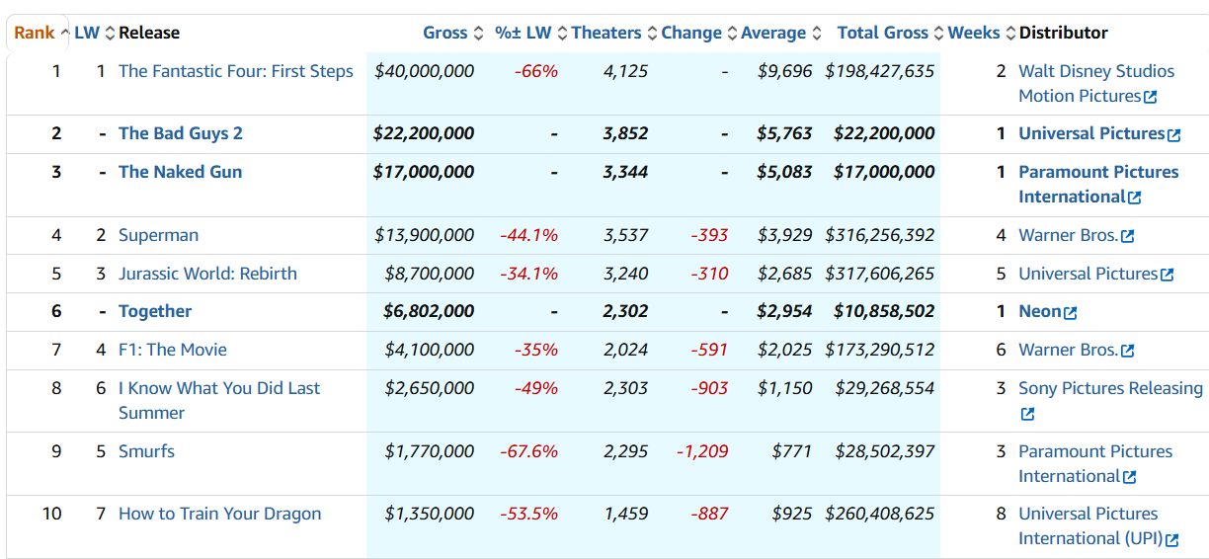
Task: Sort table by Weeks column
Action: [974, 33]
